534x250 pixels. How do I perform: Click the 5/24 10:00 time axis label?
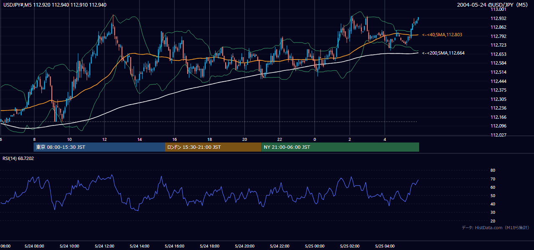[x=69, y=246]
